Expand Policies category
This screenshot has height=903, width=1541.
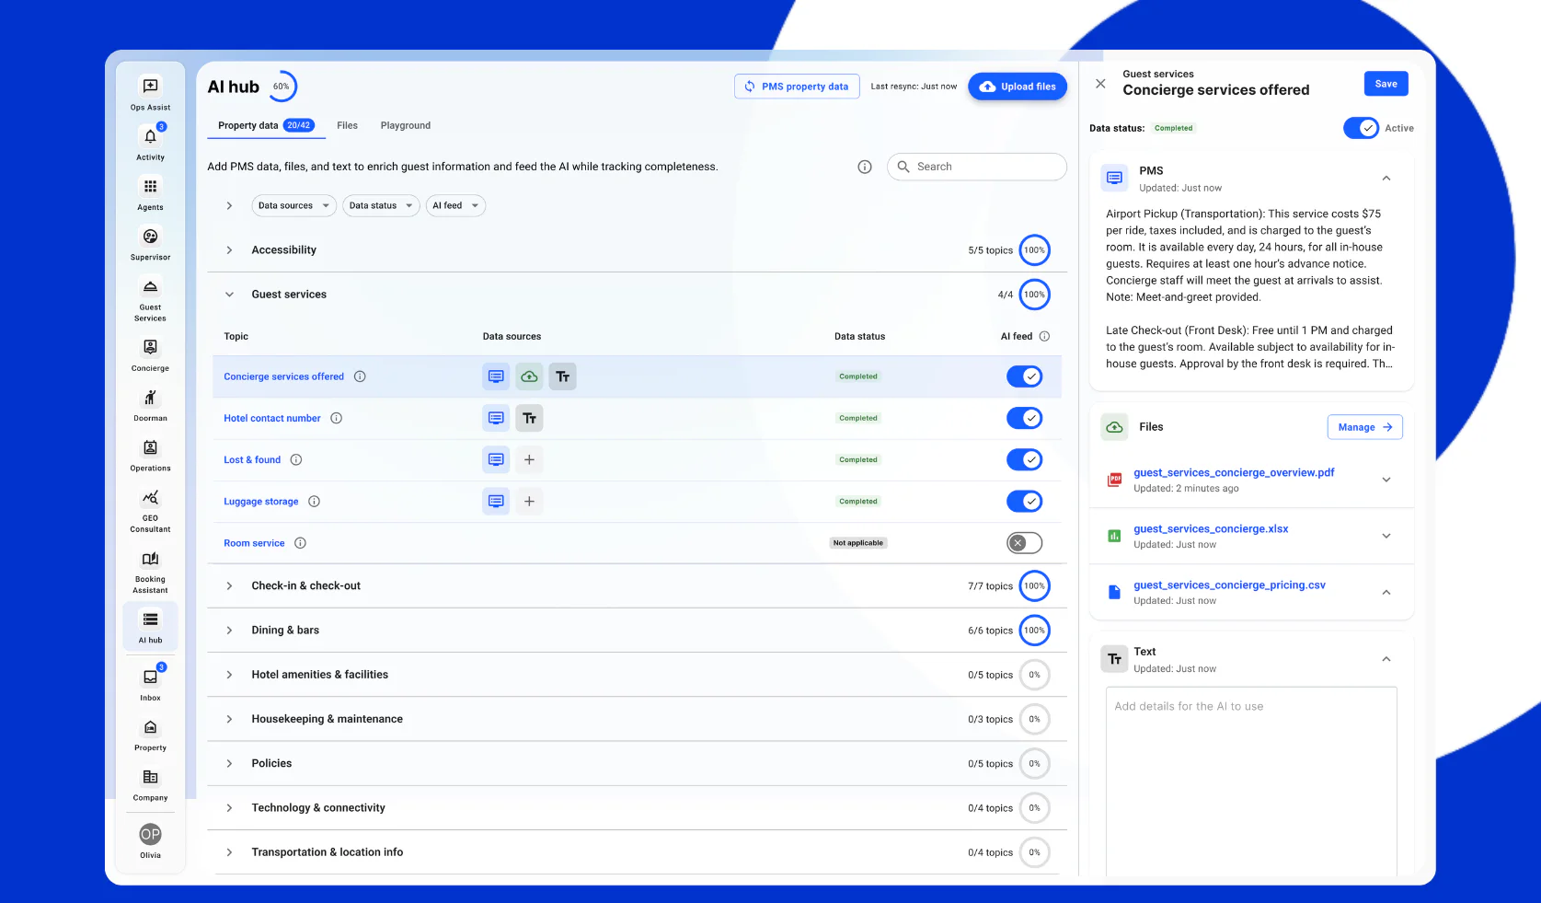pyautogui.click(x=229, y=764)
